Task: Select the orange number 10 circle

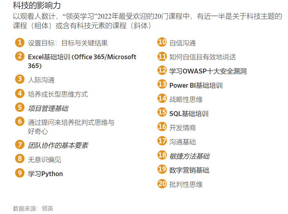Action: (x=162, y=42)
